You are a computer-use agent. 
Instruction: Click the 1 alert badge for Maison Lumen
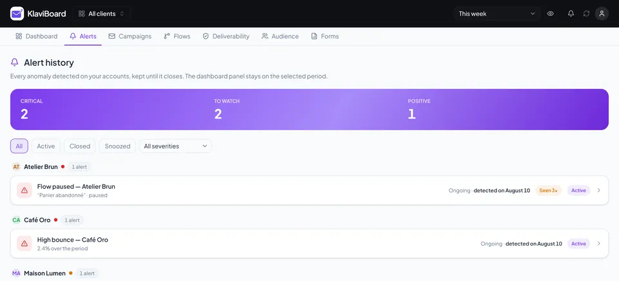pyautogui.click(x=87, y=273)
